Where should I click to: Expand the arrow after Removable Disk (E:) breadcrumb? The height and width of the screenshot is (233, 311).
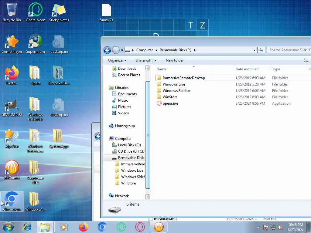point(195,50)
